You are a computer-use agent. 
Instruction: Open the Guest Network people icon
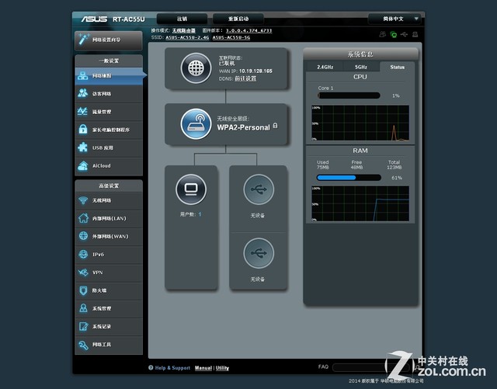coord(83,93)
